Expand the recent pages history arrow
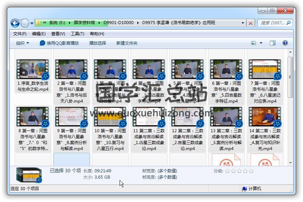This screenshot has height=202, width=303. coord(32,23)
